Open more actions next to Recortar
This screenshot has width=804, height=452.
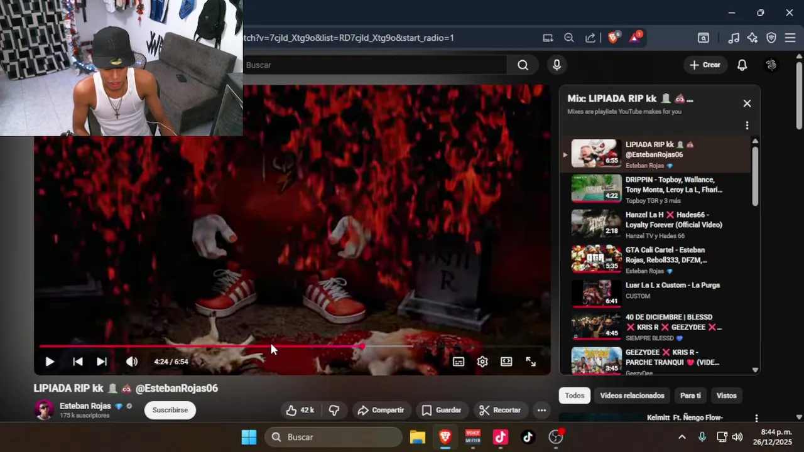(x=541, y=410)
